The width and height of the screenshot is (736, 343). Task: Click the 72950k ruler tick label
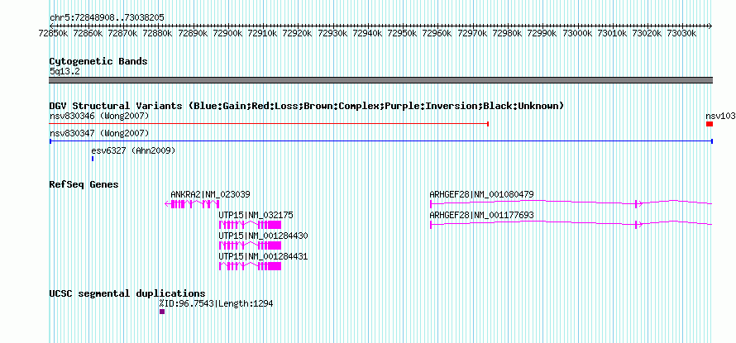click(x=402, y=33)
